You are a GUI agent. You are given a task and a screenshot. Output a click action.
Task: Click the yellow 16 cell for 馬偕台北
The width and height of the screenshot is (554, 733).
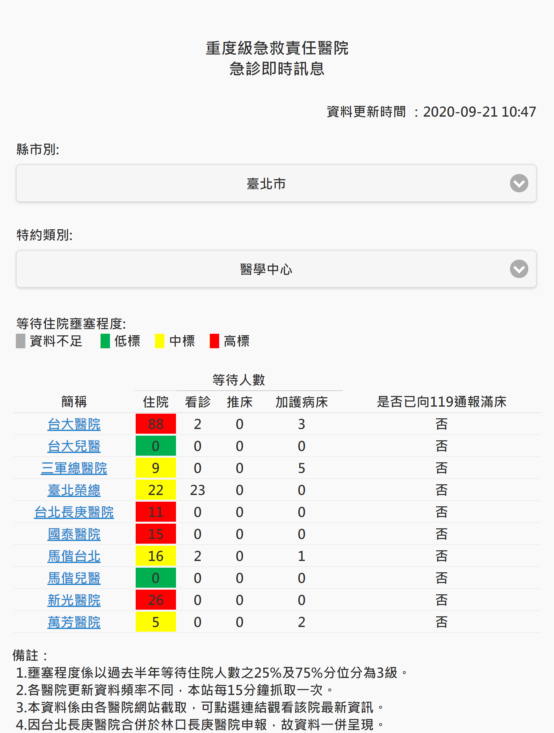point(156,556)
